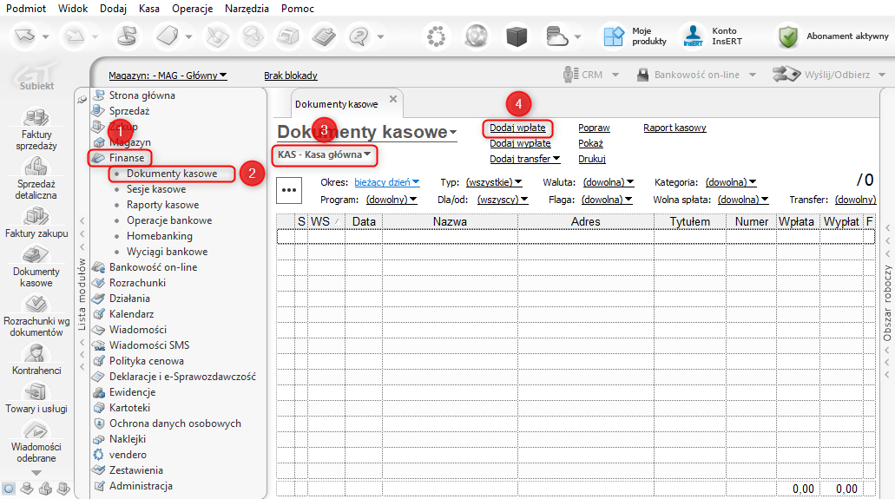
Task: Click Brak blokady link
Action: (291, 76)
